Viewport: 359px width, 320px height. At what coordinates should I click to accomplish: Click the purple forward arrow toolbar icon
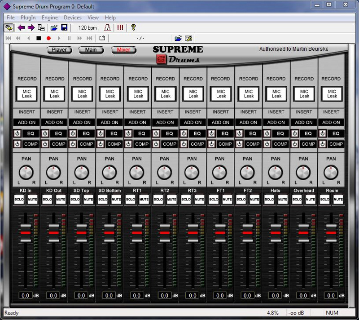coord(31,28)
